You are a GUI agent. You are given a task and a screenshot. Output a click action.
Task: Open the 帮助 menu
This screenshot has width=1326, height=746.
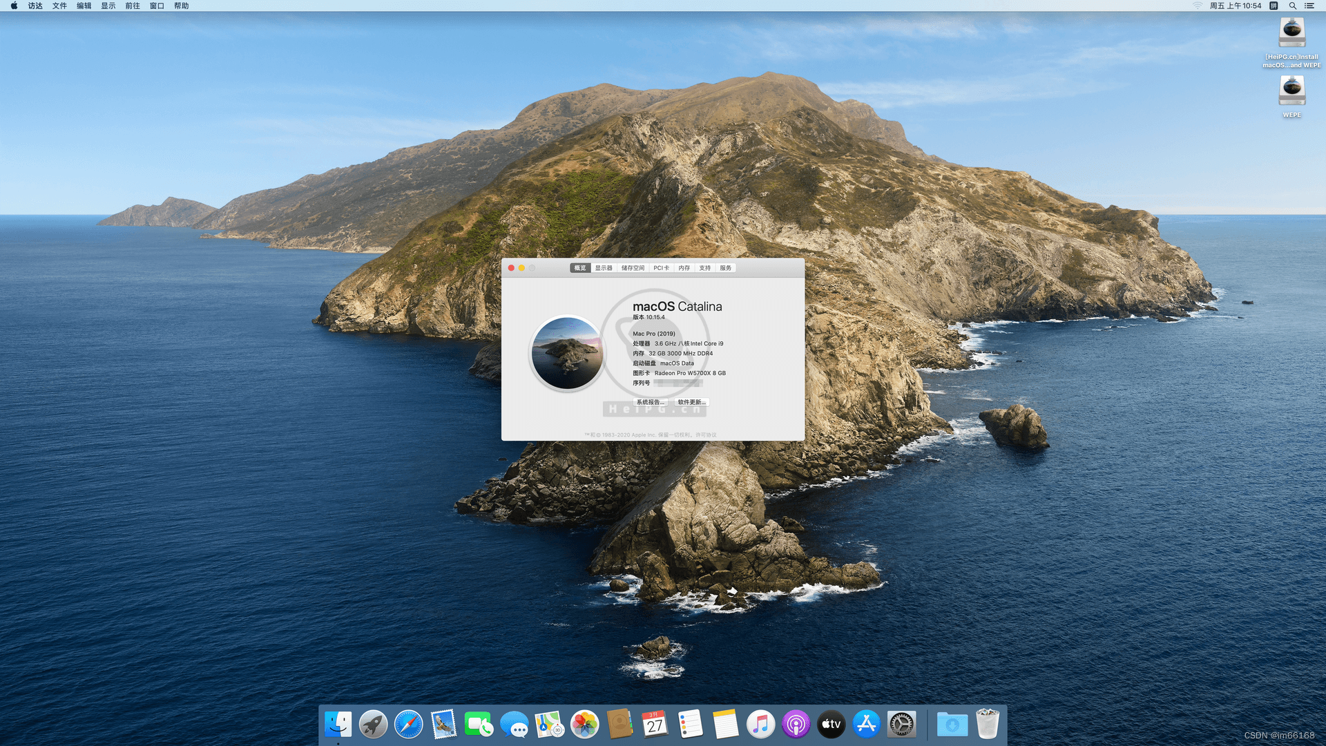coord(181,6)
